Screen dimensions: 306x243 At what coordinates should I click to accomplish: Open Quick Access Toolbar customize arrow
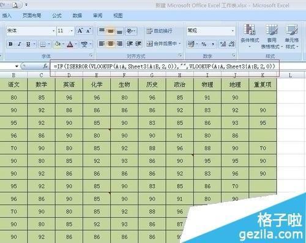coord(26,4)
